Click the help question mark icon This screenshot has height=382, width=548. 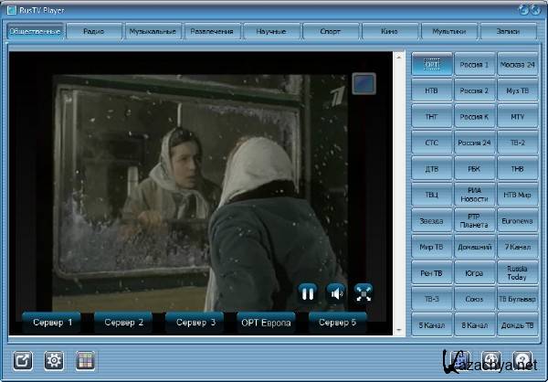click(522, 360)
